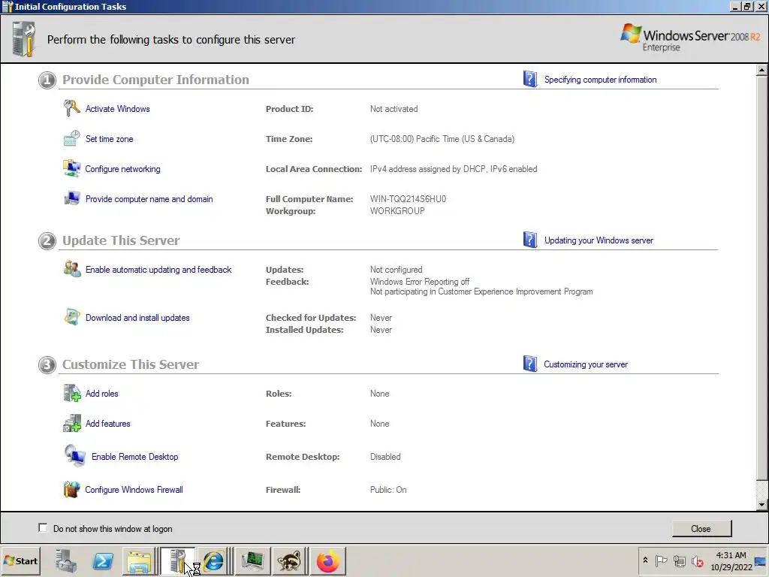Open the Add roles link
This screenshot has width=769, height=577.
[x=102, y=394]
